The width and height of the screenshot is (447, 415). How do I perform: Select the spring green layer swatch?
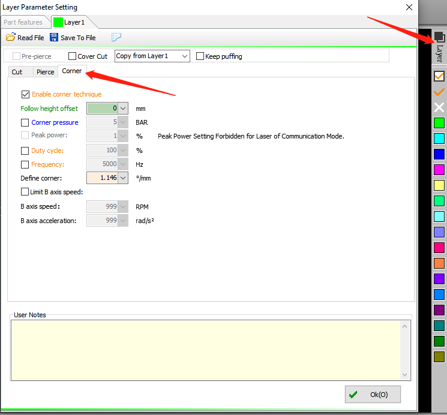click(439, 201)
